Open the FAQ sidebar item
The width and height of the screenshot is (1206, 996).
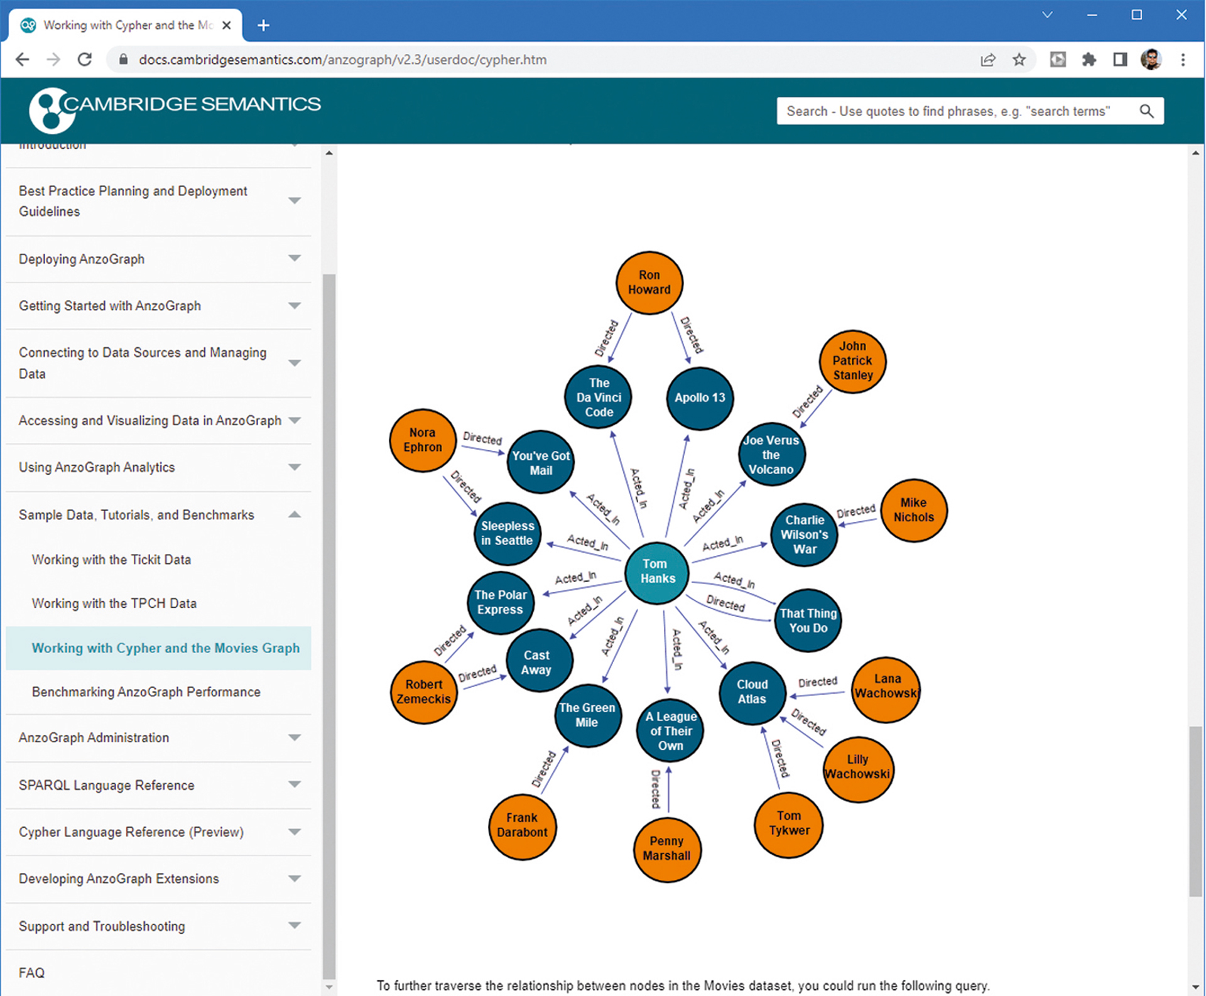pos(31,973)
